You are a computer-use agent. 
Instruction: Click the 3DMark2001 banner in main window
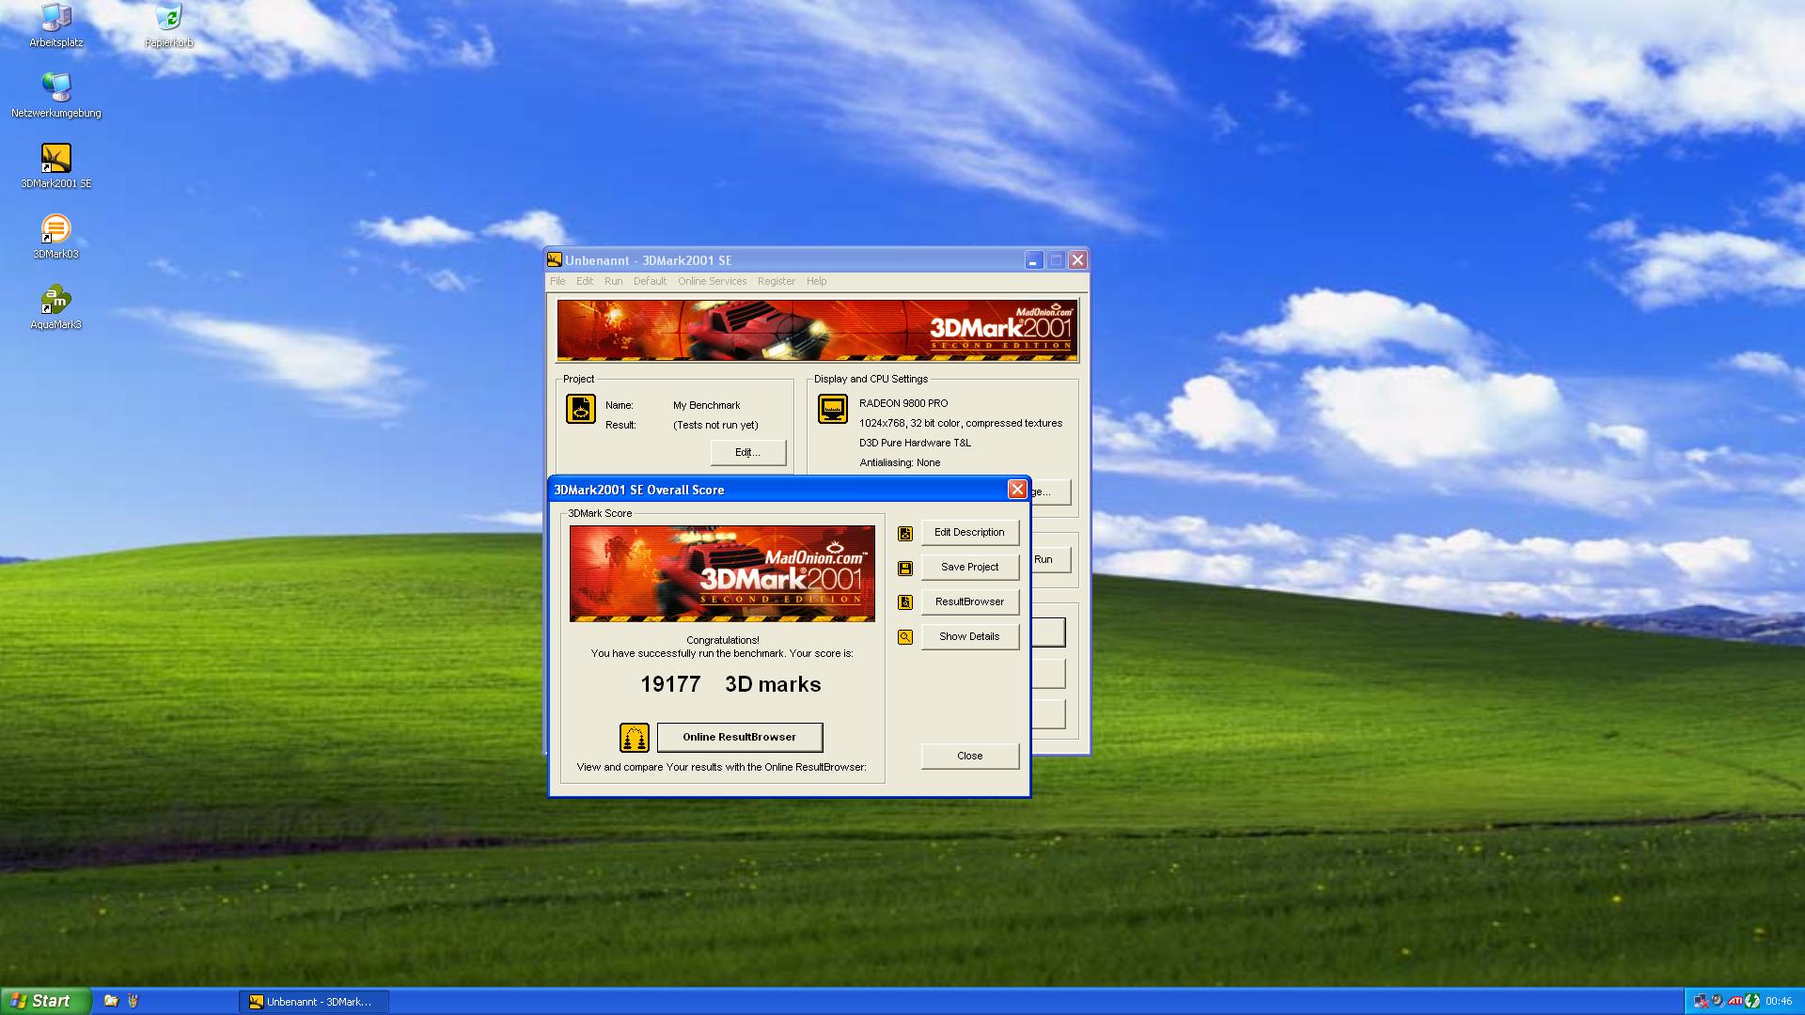click(817, 331)
